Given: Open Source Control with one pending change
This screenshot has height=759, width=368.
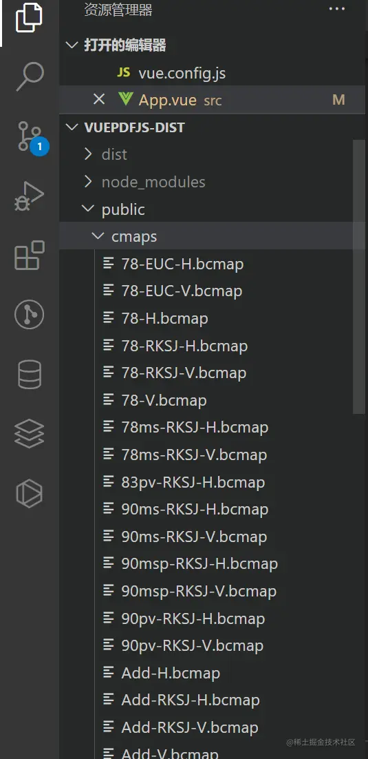Looking at the screenshot, I should (32, 137).
